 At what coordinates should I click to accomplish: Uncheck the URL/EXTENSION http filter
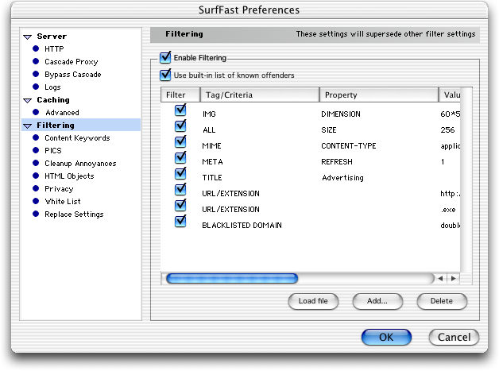pyautogui.click(x=180, y=190)
